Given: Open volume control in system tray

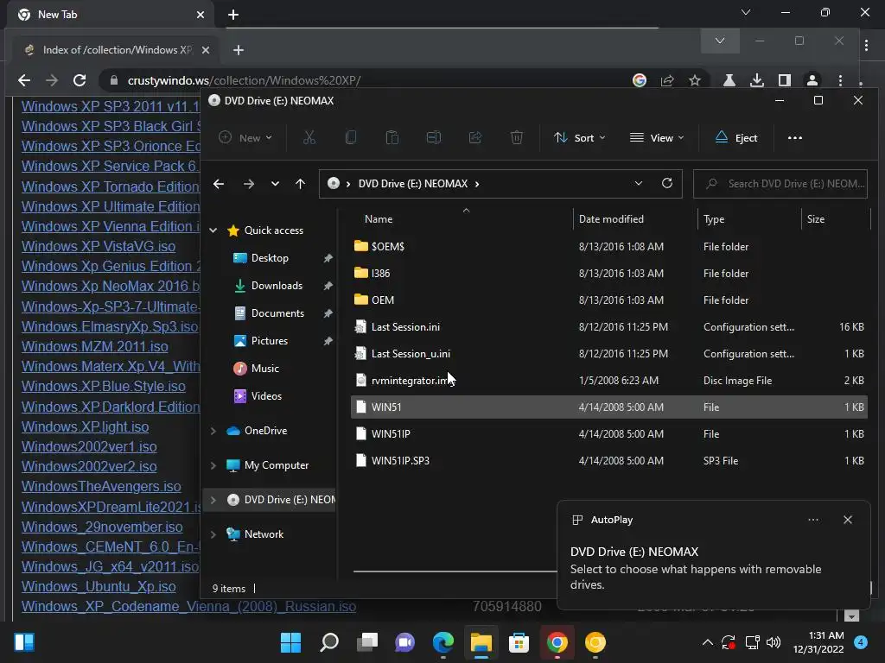Looking at the screenshot, I should pos(774,642).
